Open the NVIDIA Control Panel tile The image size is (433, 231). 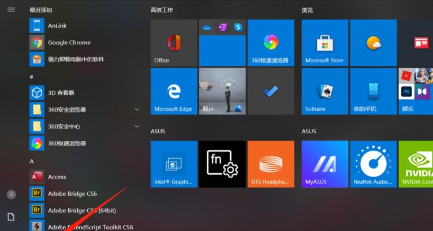point(416,164)
